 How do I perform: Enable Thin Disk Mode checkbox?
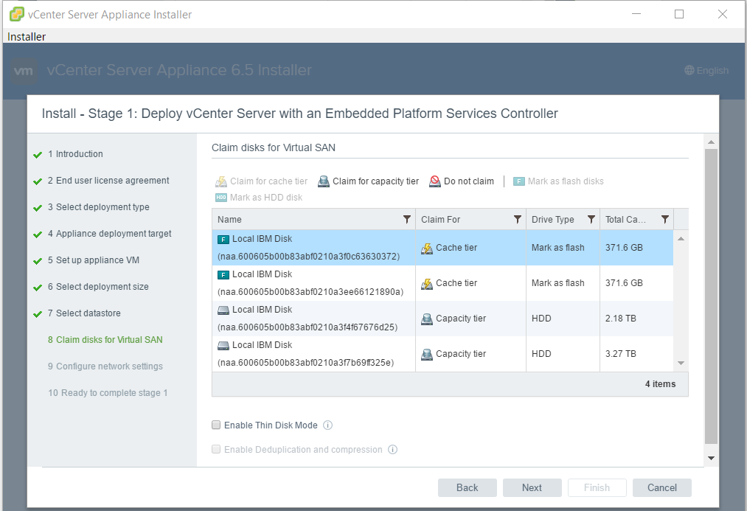216,425
